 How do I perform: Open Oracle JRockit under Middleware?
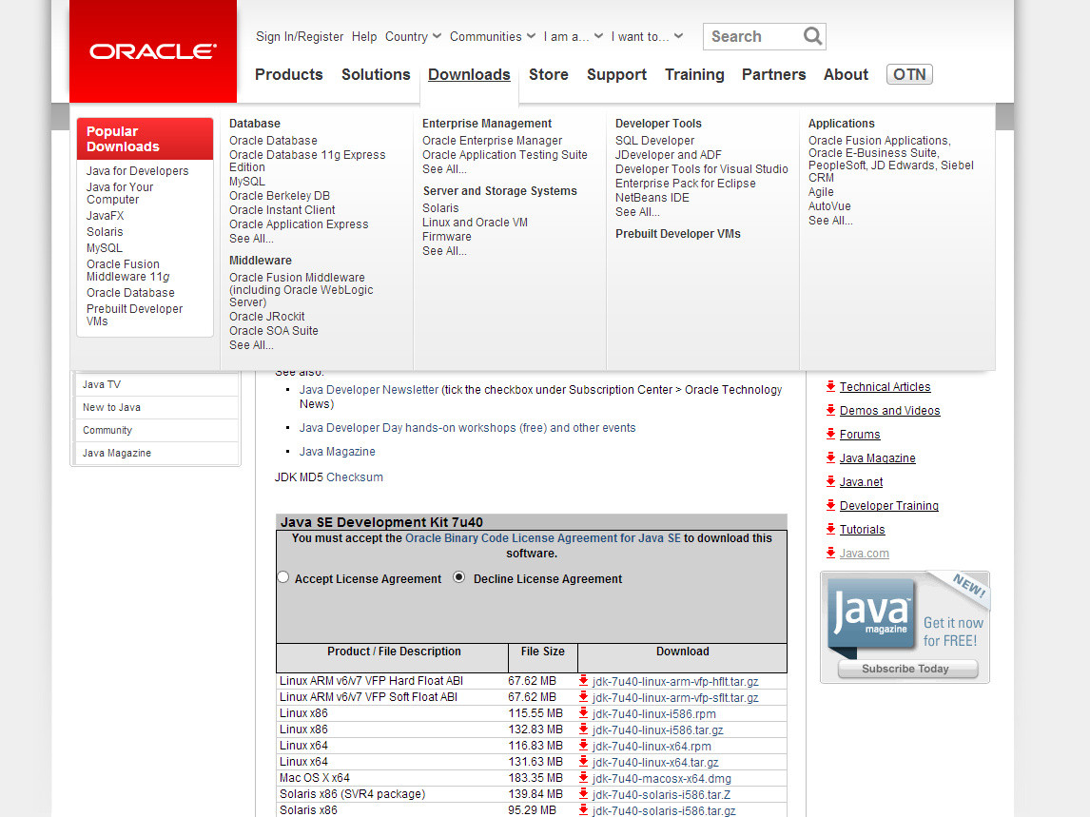coord(267,317)
